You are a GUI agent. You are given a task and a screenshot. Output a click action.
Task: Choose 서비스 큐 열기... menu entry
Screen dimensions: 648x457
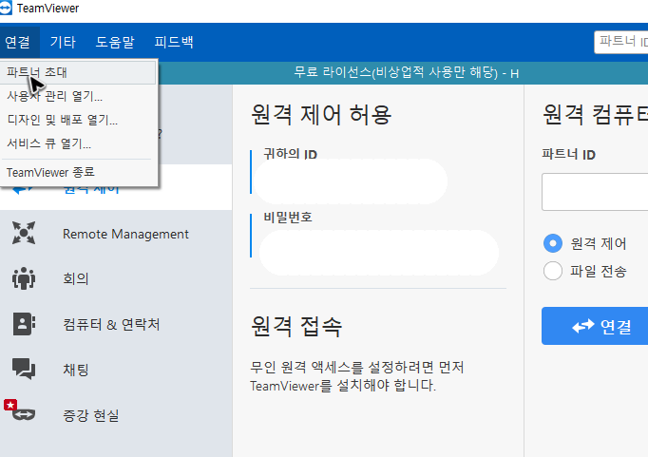click(78, 143)
